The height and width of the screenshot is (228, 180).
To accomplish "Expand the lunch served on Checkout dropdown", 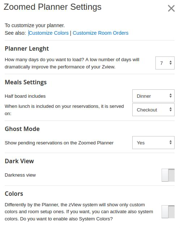I will click(x=153, y=110).
